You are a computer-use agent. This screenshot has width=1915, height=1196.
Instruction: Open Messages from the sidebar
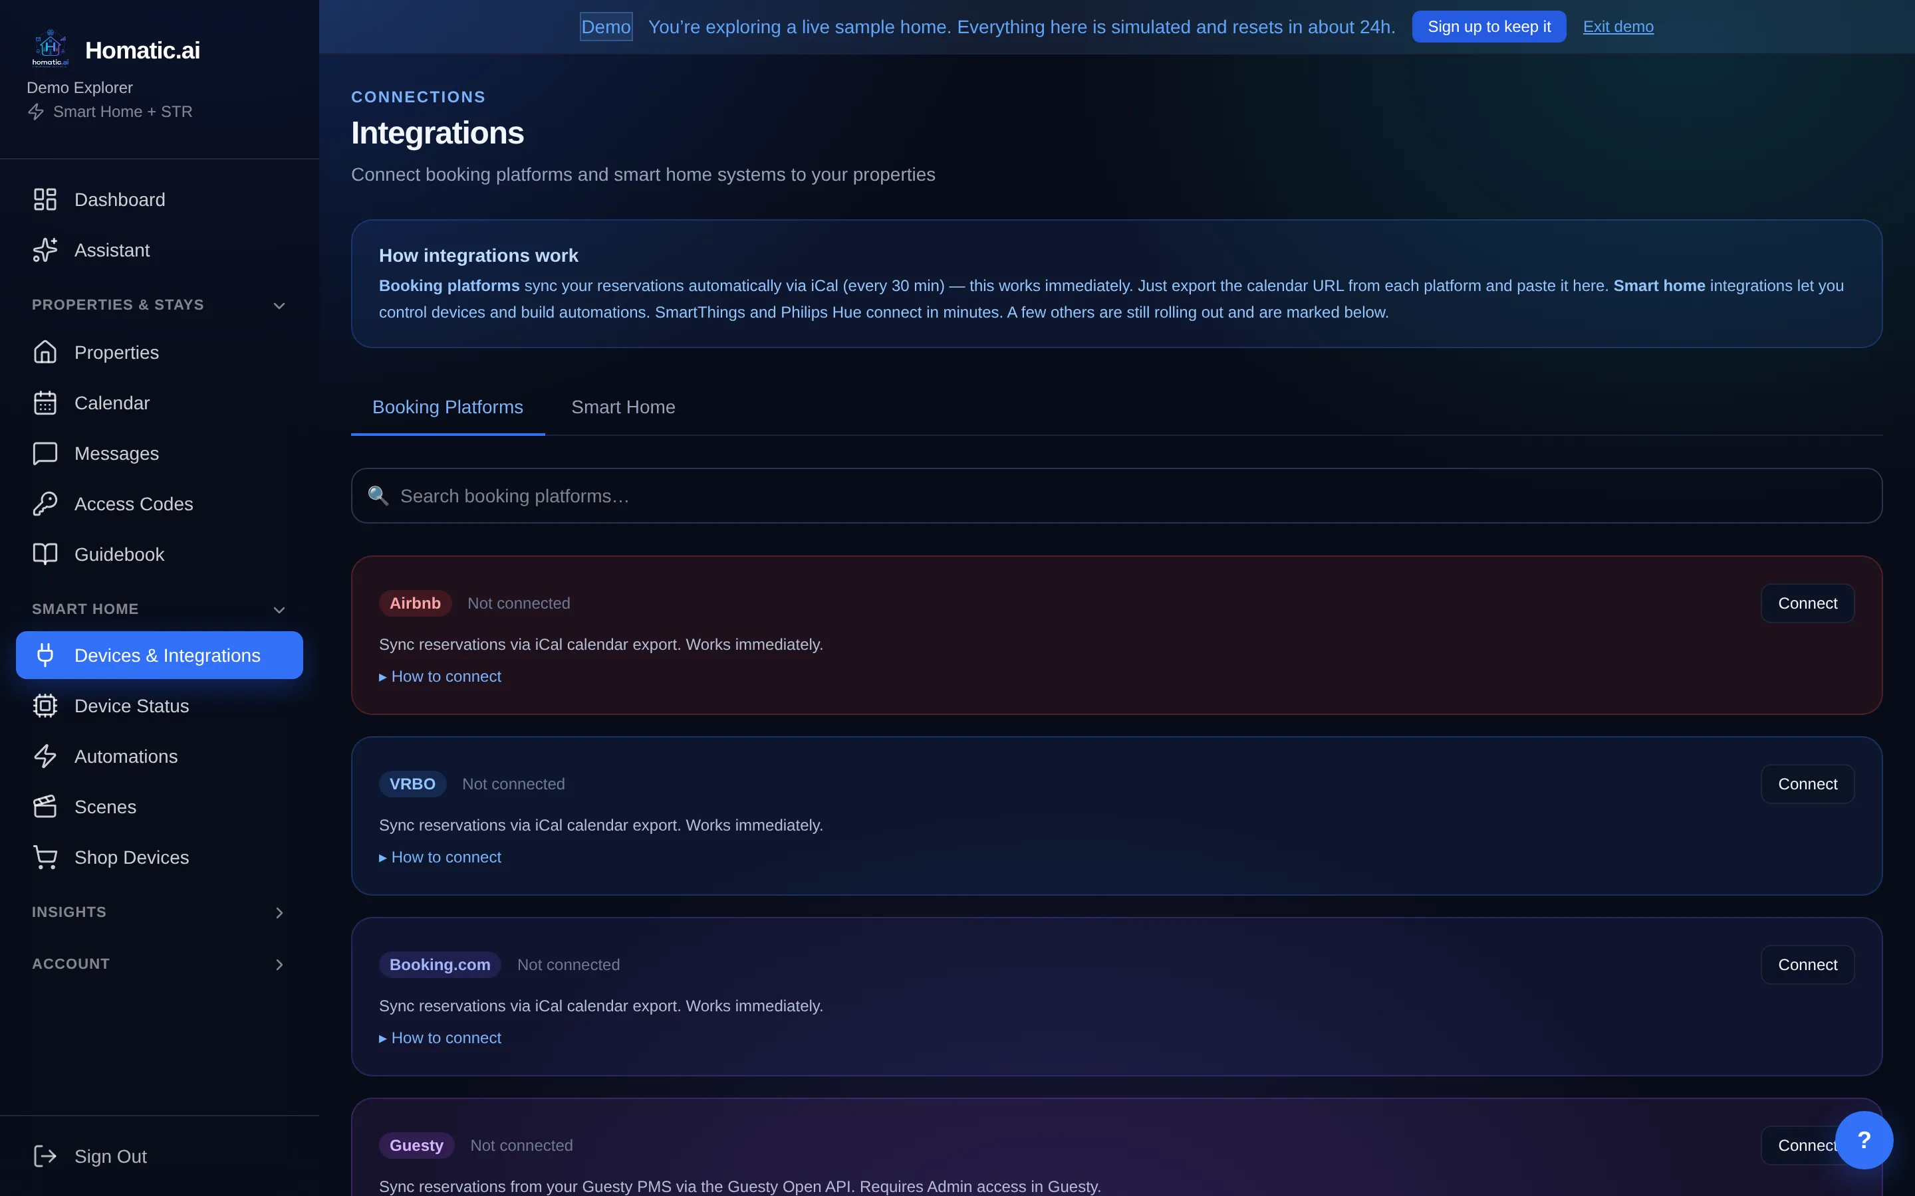click(159, 453)
